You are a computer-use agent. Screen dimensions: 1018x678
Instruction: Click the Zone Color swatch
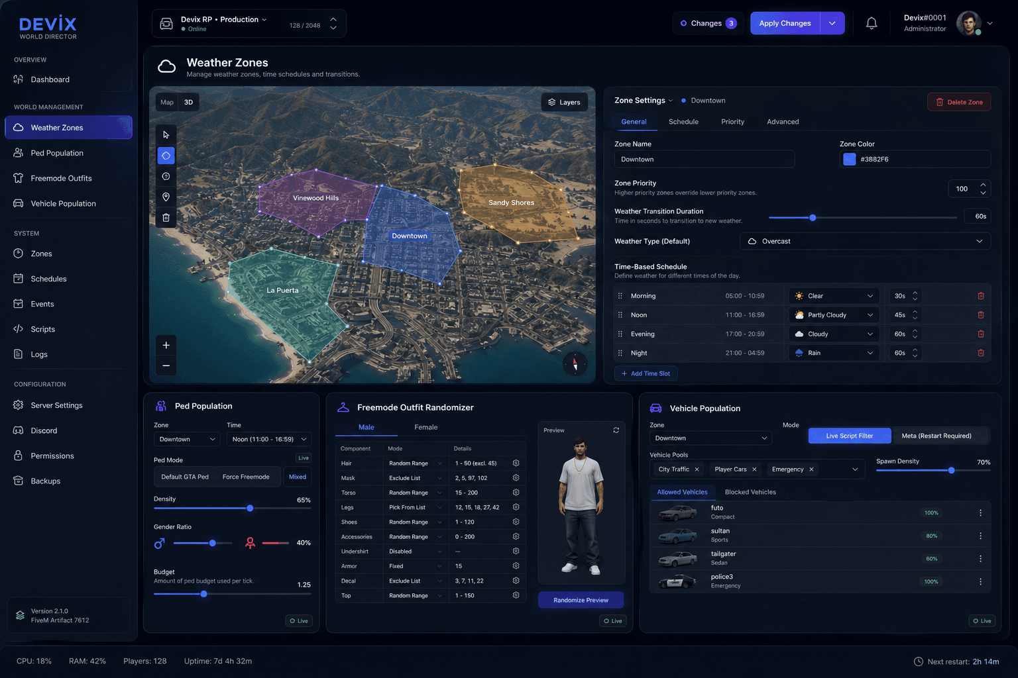[x=849, y=159]
